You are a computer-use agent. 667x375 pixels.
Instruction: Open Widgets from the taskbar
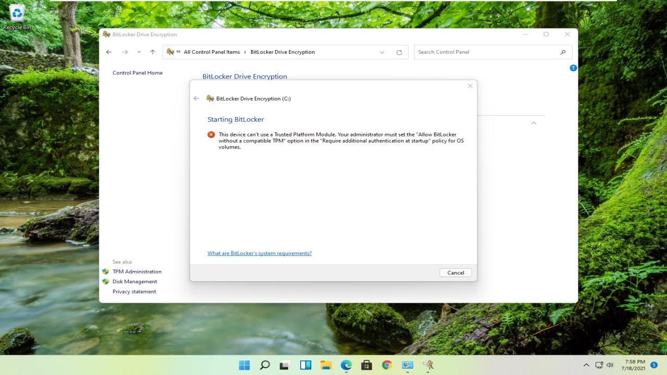coord(305,365)
